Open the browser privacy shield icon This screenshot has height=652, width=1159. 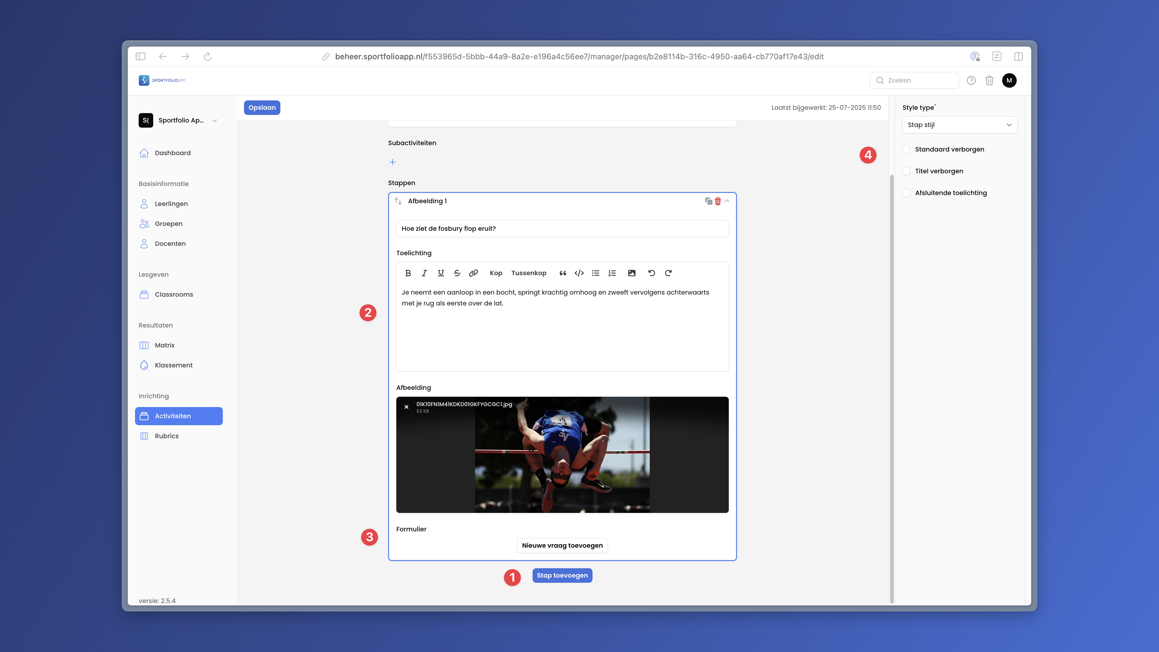(975, 56)
